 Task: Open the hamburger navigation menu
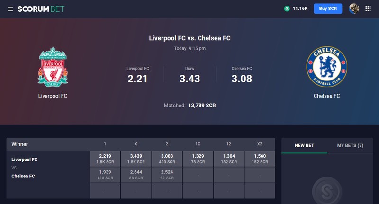tap(10, 9)
